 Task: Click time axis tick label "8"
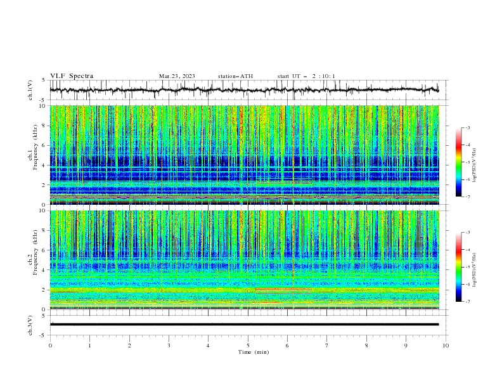click(x=366, y=346)
